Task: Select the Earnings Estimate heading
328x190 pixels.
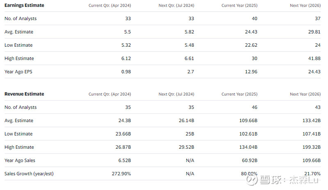Action: (x=24, y=5)
